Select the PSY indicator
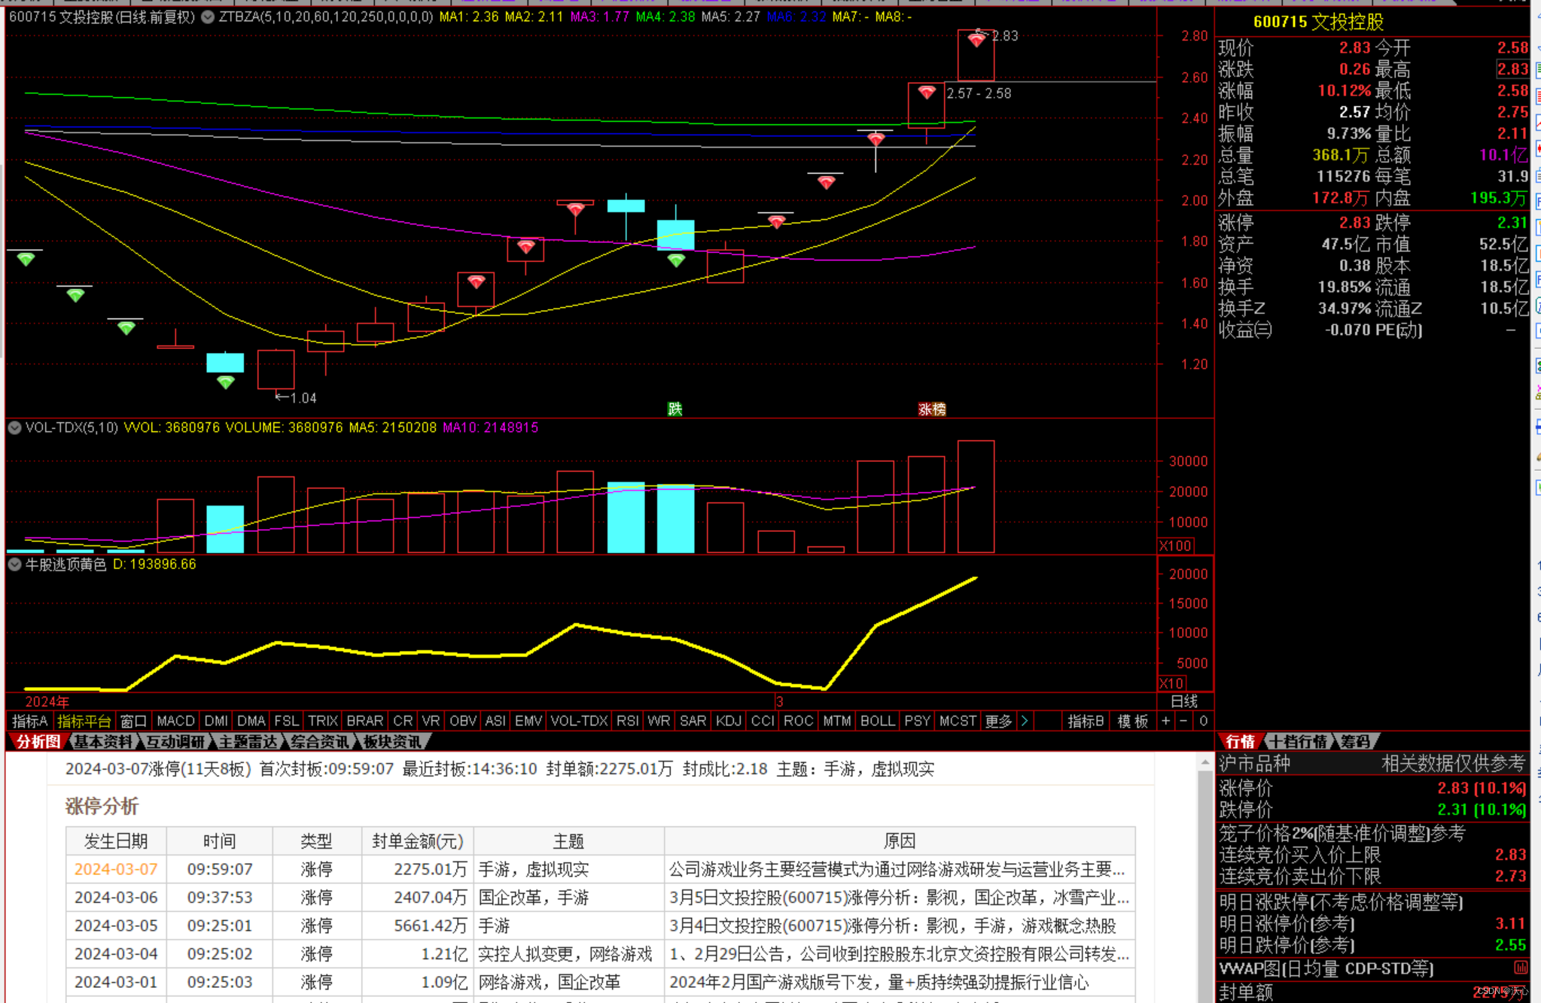Screen dimensions: 1541x1003 (x=918, y=721)
